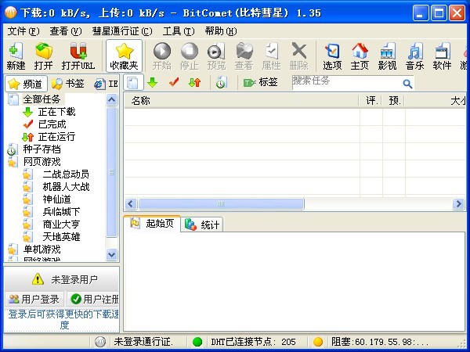Open 选项 (Options) from the toolbar
This screenshot has width=470, height=352.
[332, 56]
